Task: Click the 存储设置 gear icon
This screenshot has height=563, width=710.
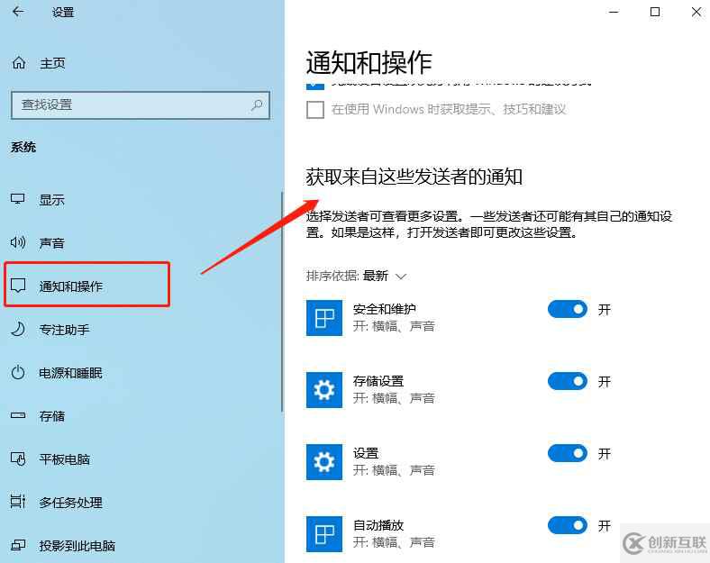Action: pos(324,390)
